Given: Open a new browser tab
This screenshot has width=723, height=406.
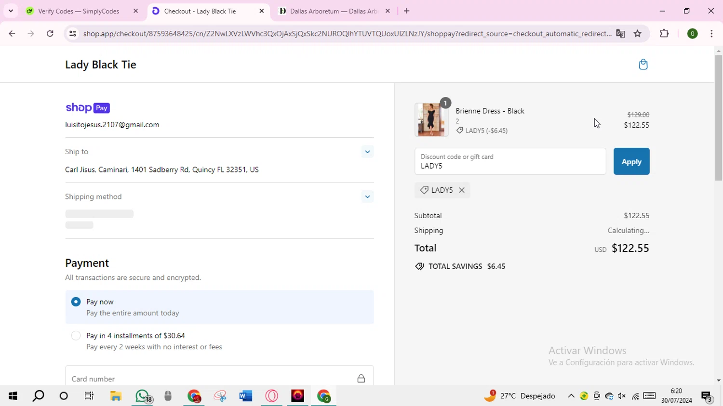Looking at the screenshot, I should point(407,11).
